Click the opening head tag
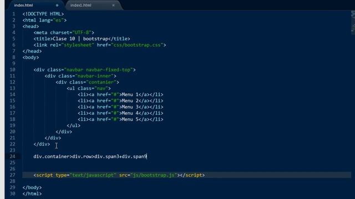This screenshot has height=199, width=355. tap(31, 27)
